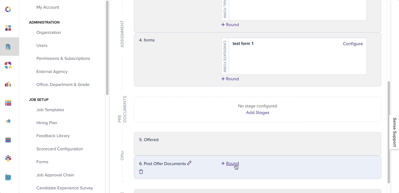Screen dimensions: 399x193
Task: Select the list reports icon in sidebar
Action: (8, 102)
